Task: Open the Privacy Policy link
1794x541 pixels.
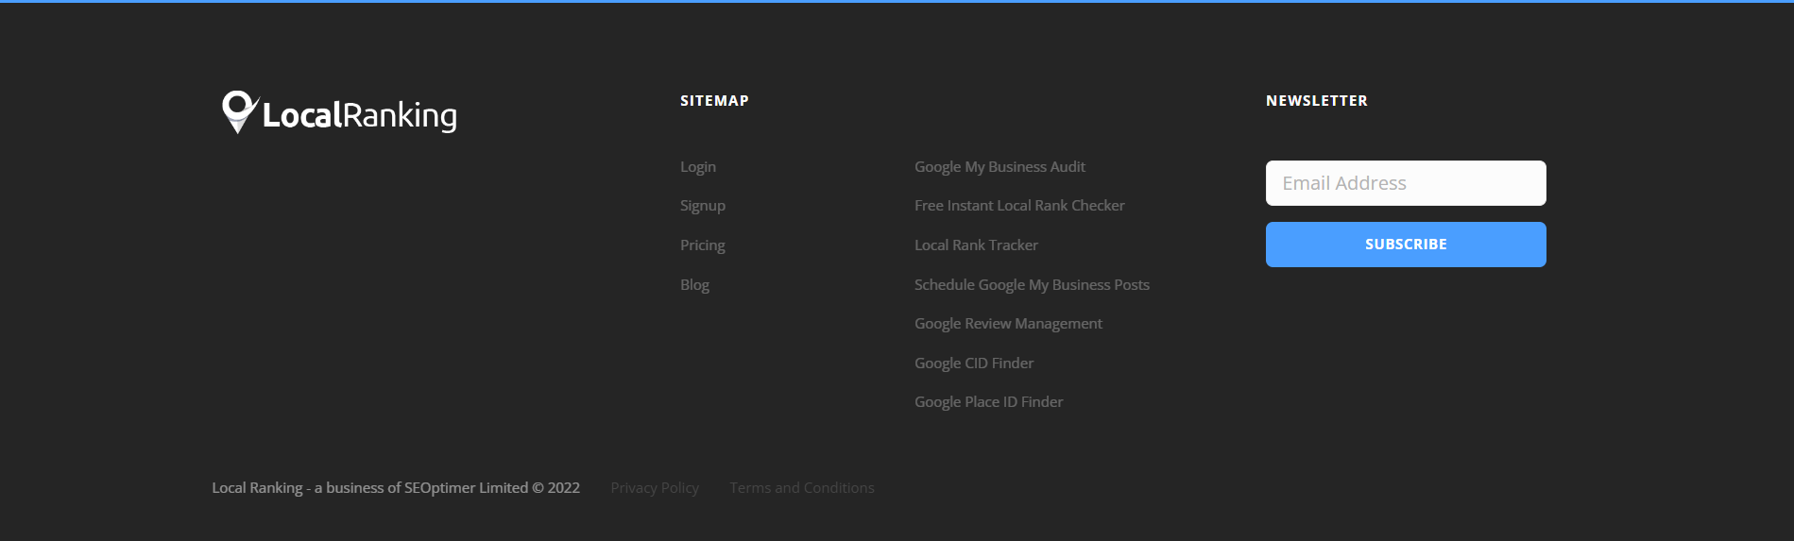Action: coord(655,488)
